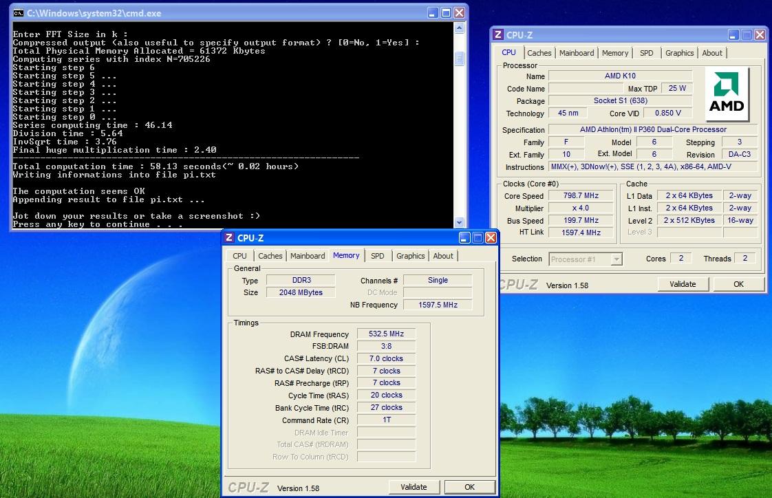Click the DDR3 memory type value

[301, 280]
